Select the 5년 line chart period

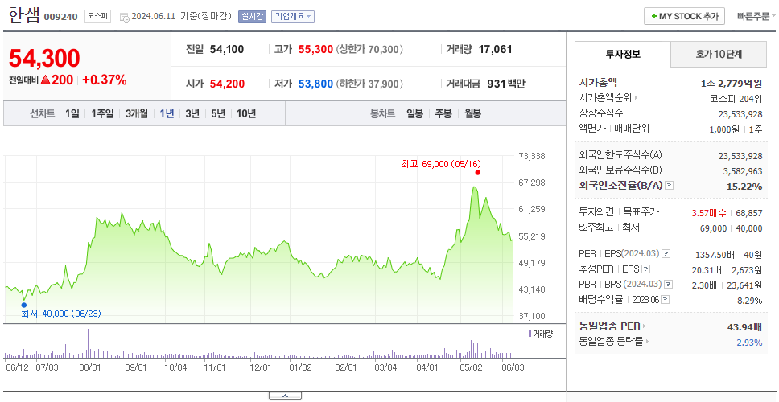(x=218, y=113)
